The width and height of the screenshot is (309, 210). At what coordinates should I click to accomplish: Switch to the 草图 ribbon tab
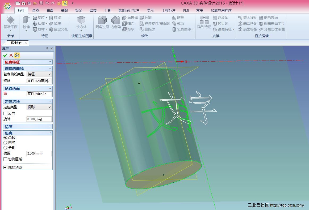pos(36,10)
